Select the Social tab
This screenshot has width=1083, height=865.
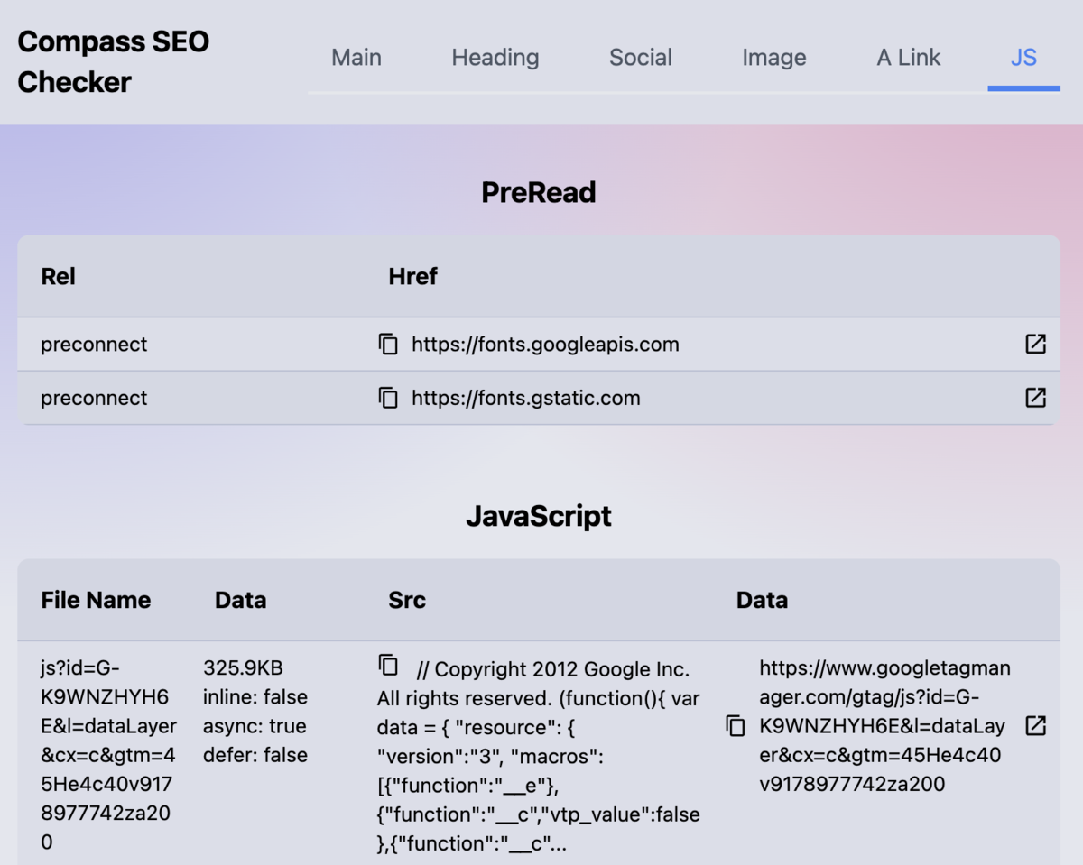pyautogui.click(x=641, y=57)
